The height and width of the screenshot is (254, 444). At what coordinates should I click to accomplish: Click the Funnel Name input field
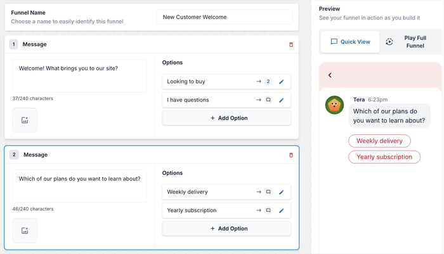click(225, 17)
